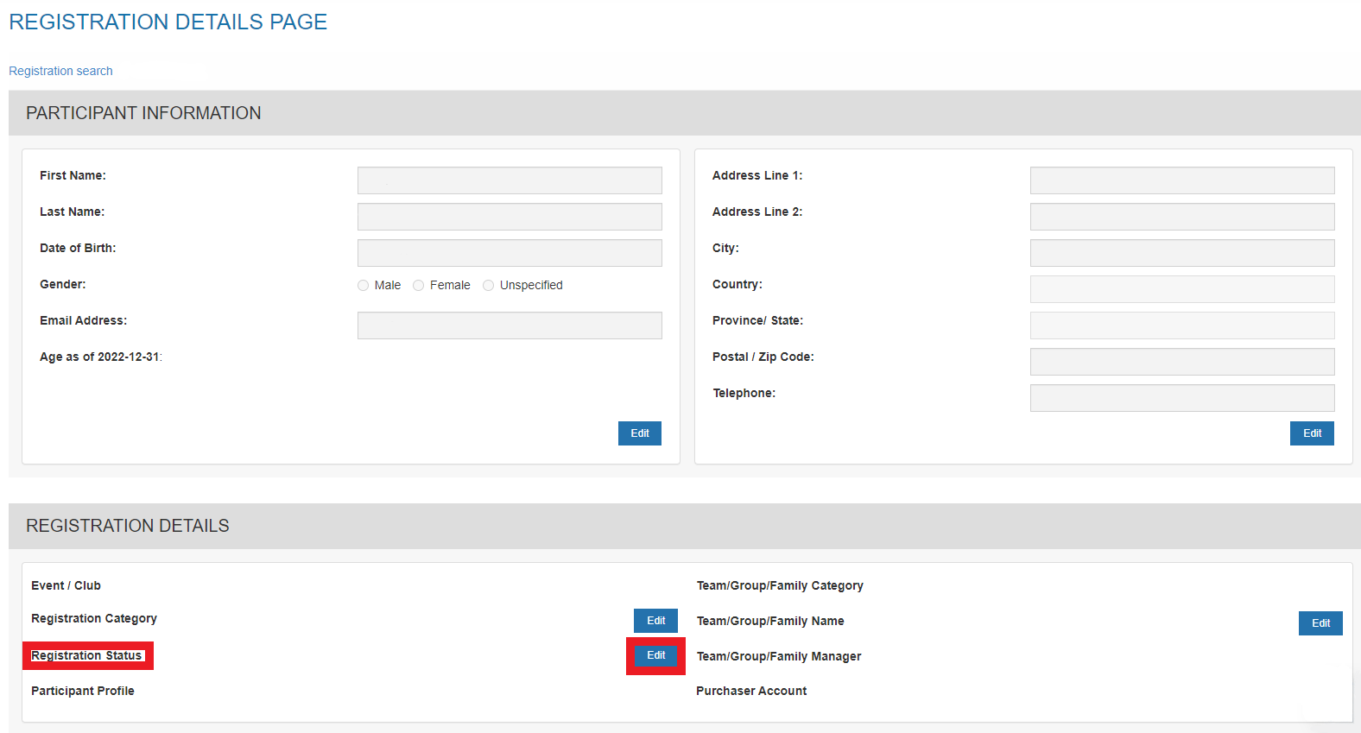
Task: Click Edit for Registration Status
Action: 656,655
